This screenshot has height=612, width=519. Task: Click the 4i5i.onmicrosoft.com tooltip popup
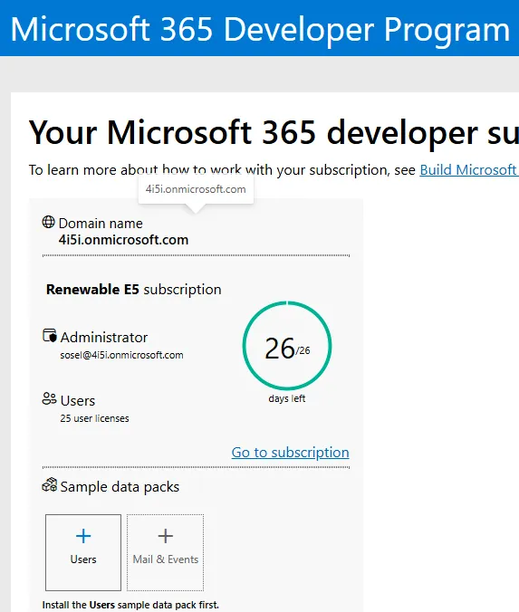tap(196, 189)
